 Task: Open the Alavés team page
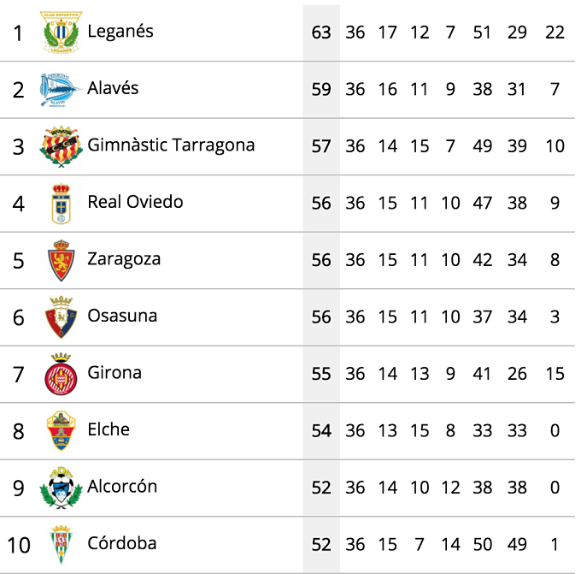tap(113, 88)
